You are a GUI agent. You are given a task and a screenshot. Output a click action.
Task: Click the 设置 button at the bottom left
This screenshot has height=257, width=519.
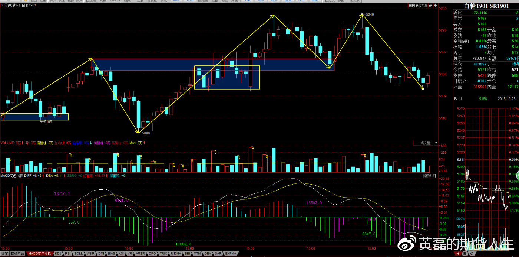click(4, 254)
